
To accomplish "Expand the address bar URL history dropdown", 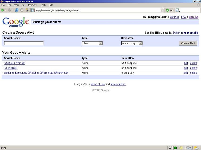I will 162,10.
